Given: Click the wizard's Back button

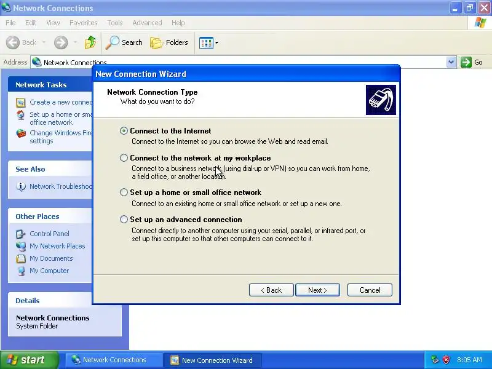Looking at the screenshot, I should pos(271,290).
